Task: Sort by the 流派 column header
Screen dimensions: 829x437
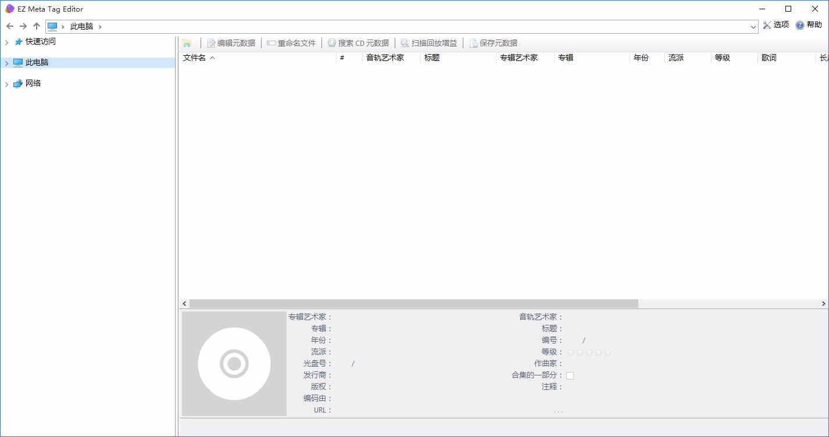Action: (688, 58)
